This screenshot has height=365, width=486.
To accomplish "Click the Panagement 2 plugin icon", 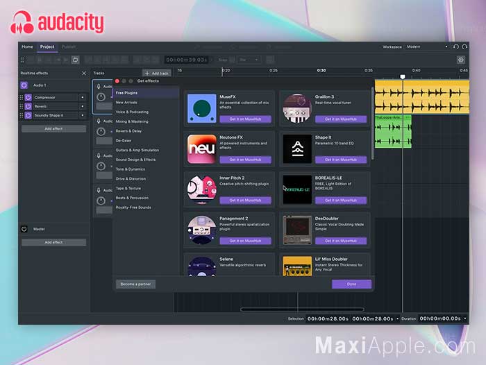I will tap(202, 230).
